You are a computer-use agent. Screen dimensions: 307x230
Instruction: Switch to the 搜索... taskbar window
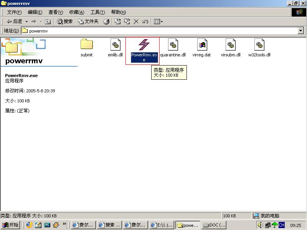tap(109, 225)
